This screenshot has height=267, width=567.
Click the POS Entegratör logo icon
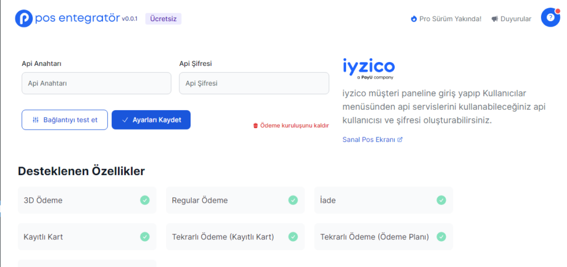(x=24, y=18)
